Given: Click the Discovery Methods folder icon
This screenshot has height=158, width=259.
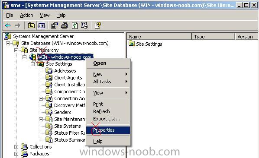Looking at the screenshot, I should 49,105.
